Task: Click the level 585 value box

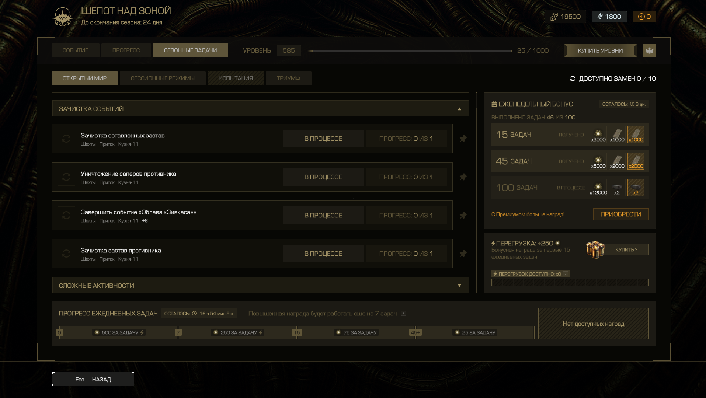Action: 289,50
